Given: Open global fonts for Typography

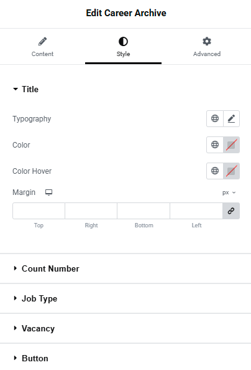Looking at the screenshot, I should point(215,118).
